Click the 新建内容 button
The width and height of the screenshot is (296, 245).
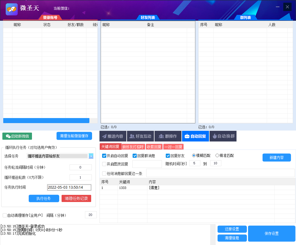coord(276,157)
